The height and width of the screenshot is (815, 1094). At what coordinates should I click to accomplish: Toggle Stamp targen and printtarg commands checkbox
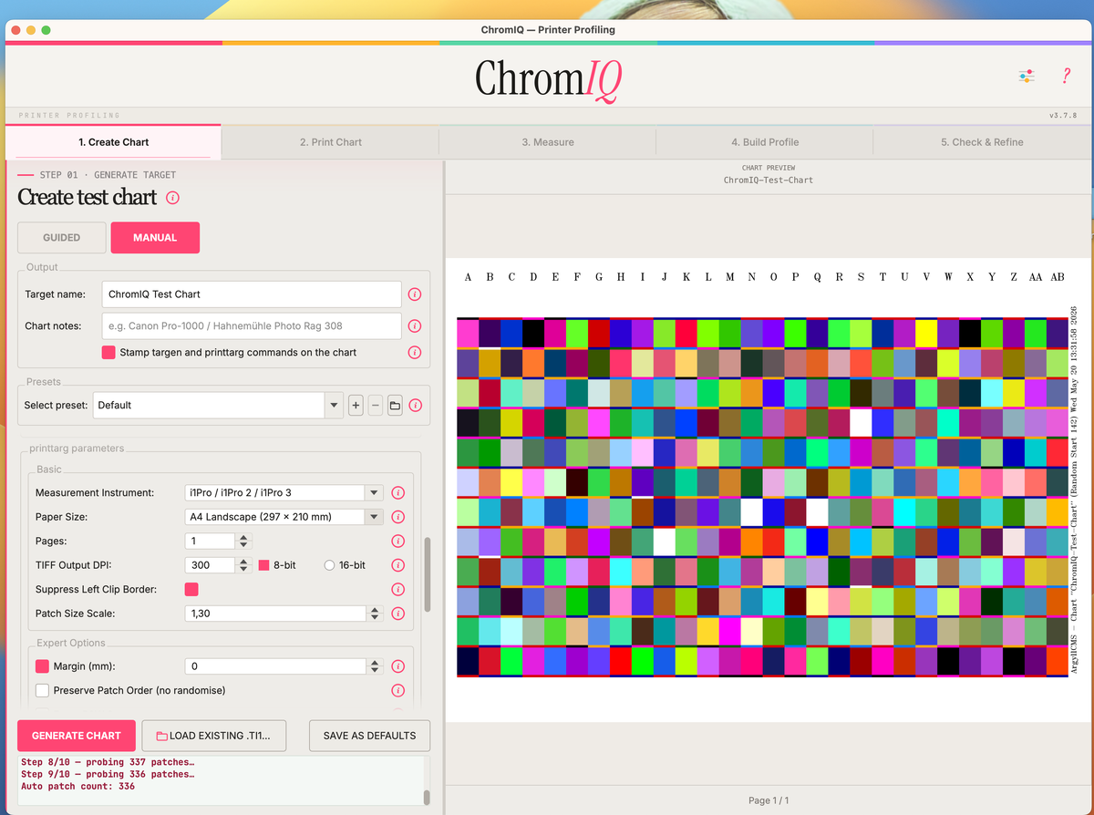108,352
